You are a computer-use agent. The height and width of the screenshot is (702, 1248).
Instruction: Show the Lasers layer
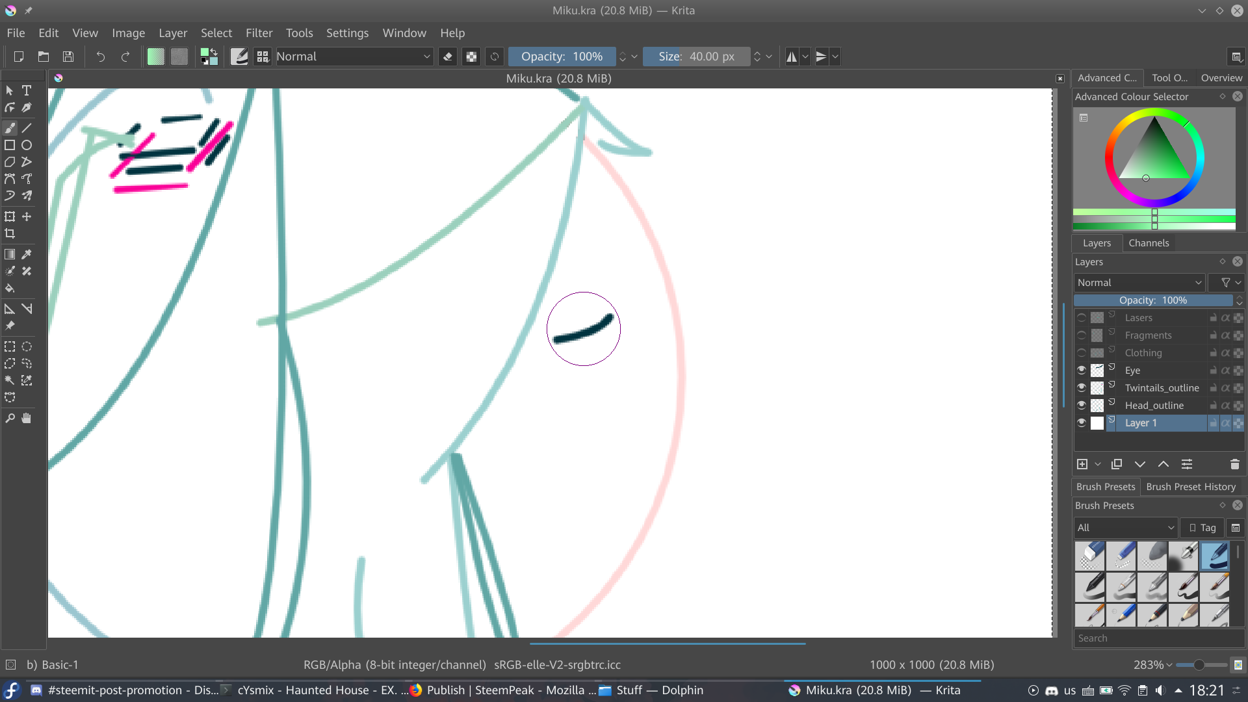pos(1082,318)
